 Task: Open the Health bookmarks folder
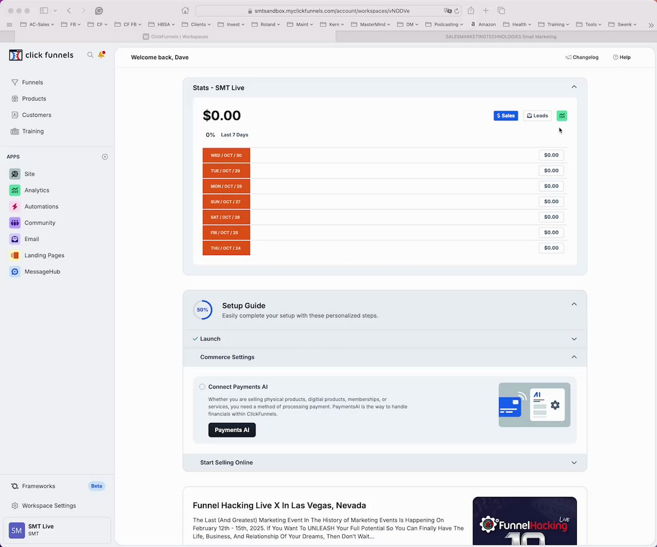click(518, 24)
